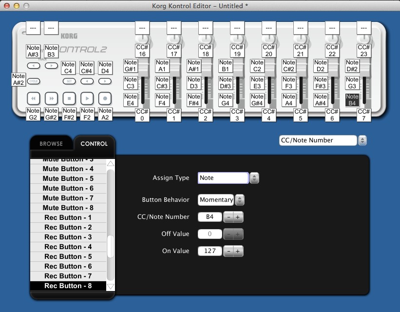The width and height of the screenshot is (400, 312).
Task: Click the rewind transport button
Action: (33, 98)
